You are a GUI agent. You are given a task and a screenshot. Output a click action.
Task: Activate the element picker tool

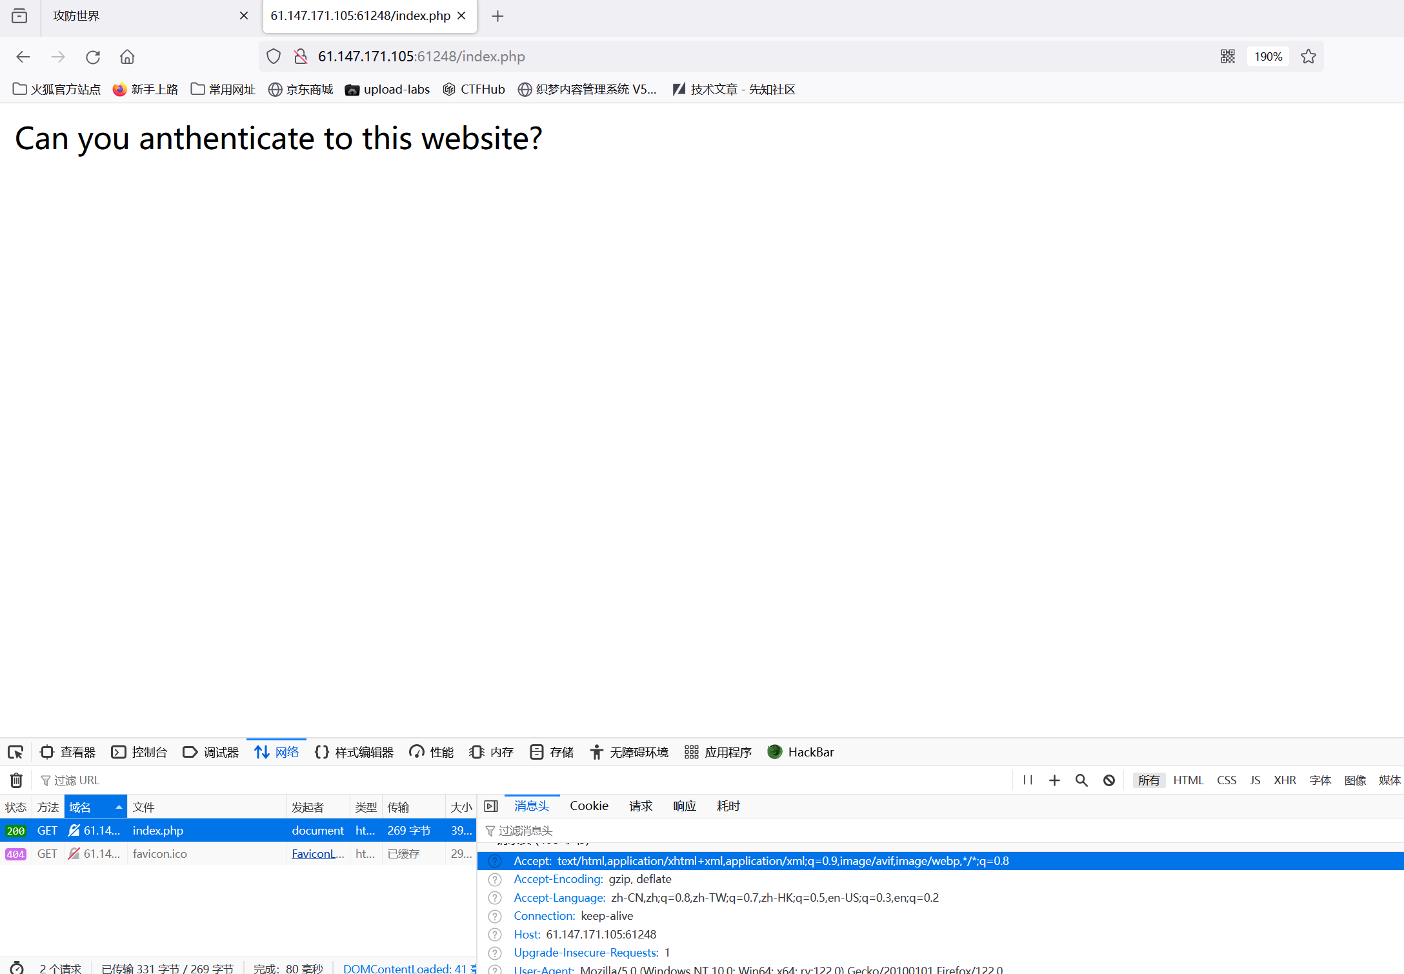(15, 752)
